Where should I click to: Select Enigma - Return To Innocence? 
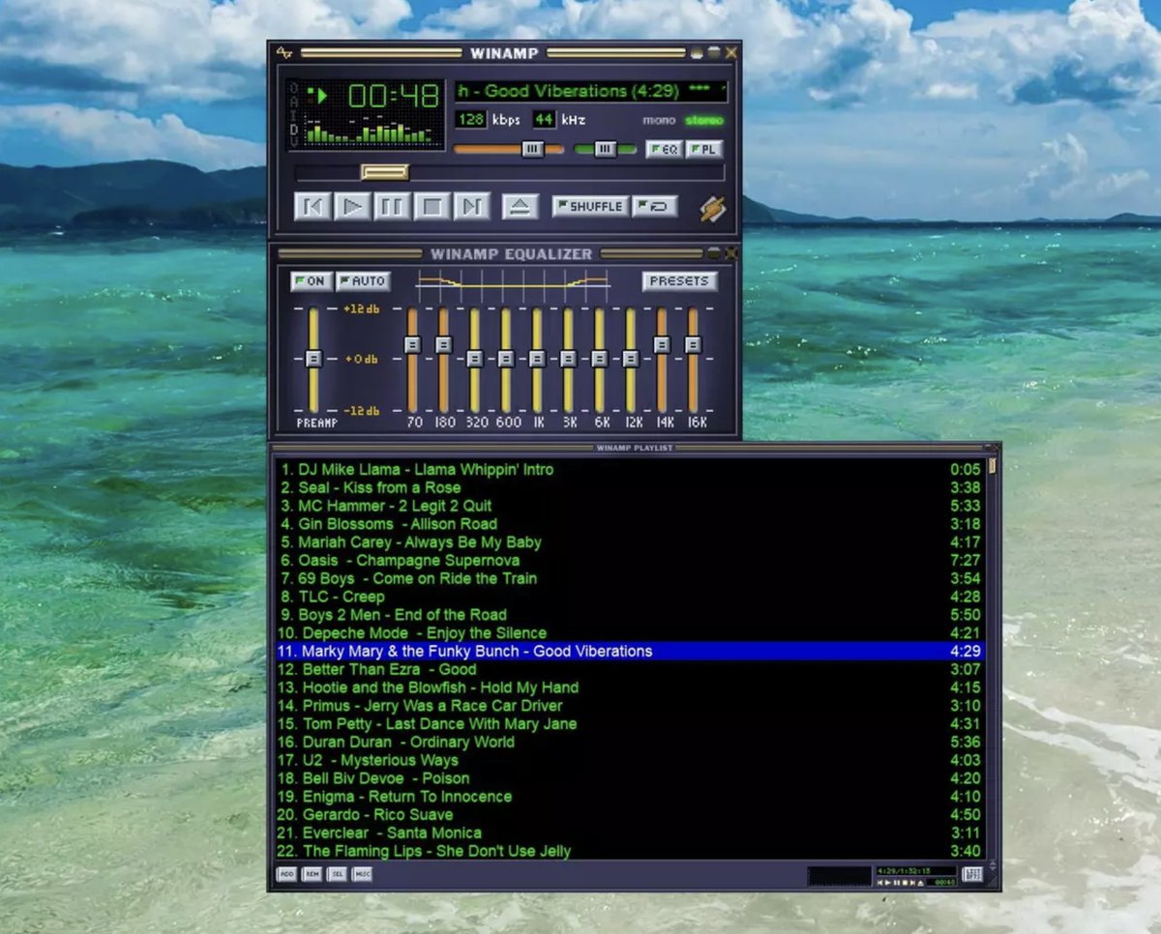tap(630, 797)
